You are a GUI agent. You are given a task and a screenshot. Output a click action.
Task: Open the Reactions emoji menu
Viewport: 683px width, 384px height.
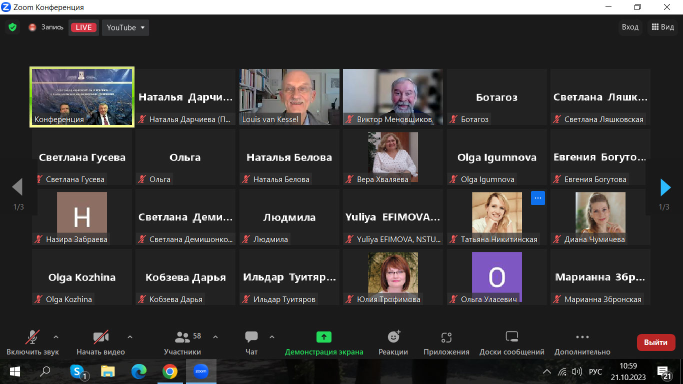click(x=393, y=342)
